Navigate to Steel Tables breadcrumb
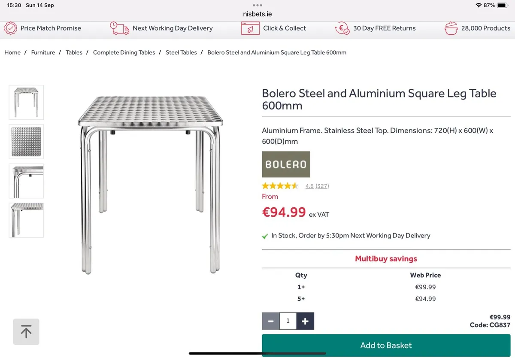The image size is (515, 358). tap(181, 52)
